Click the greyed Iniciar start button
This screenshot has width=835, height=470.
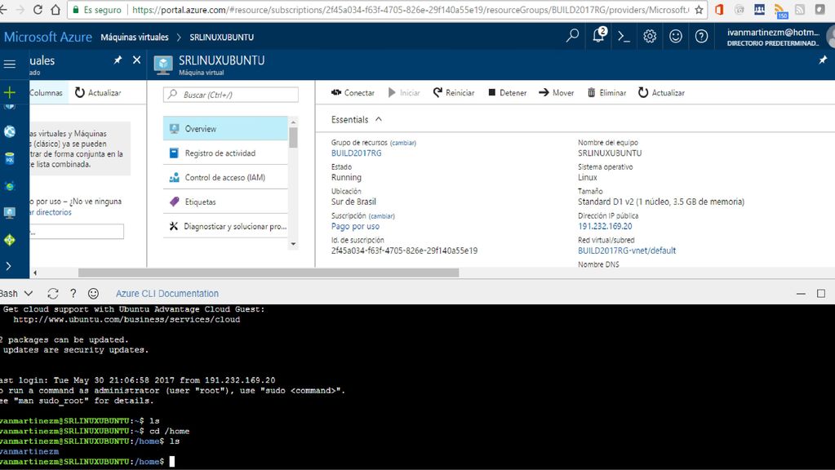click(x=404, y=93)
